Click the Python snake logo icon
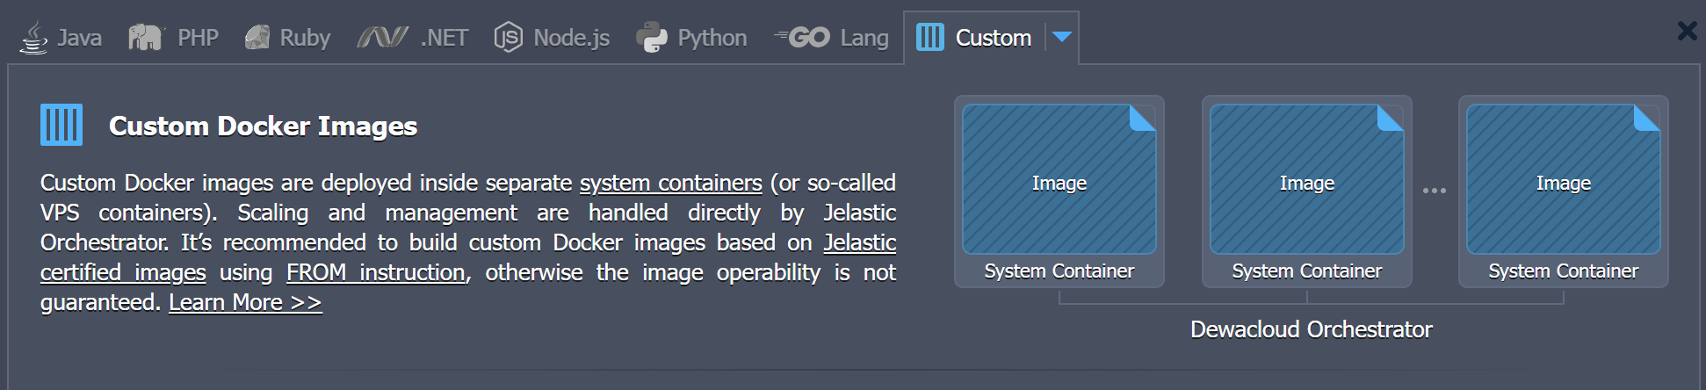The image size is (1706, 390). (x=651, y=38)
